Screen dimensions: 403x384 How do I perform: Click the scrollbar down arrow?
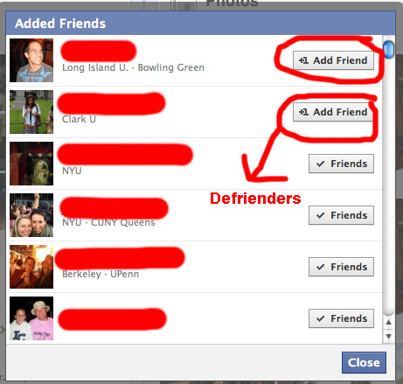(x=388, y=336)
